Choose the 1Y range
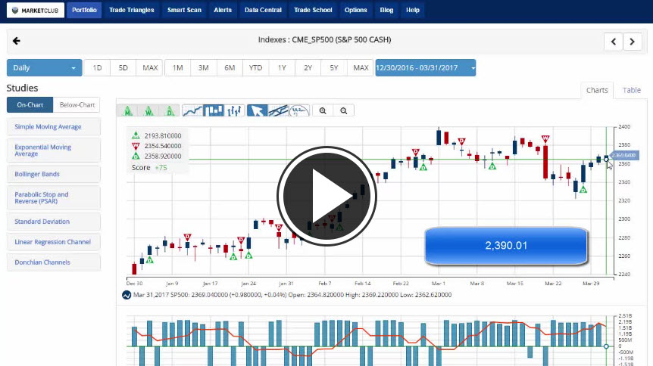Screen dimensions: 653x366 (282, 68)
